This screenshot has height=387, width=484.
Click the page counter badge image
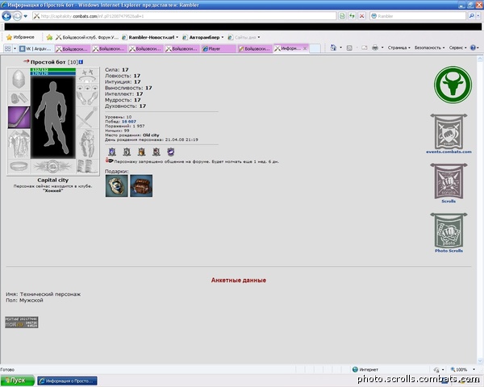(x=22, y=322)
